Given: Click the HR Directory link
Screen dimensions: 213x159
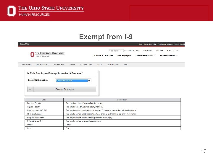Looking at the screenshot, I should point(148,50).
